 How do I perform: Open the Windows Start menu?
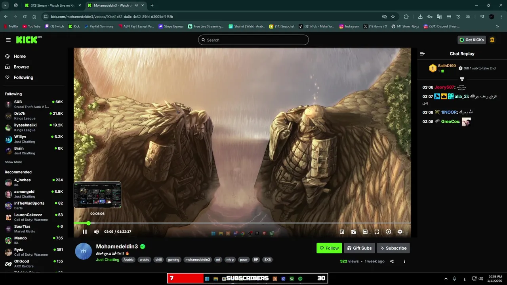207,279
